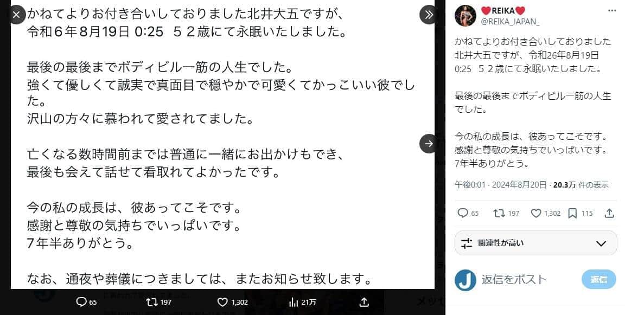
Task: Go to next image with arrow button
Action: click(429, 143)
